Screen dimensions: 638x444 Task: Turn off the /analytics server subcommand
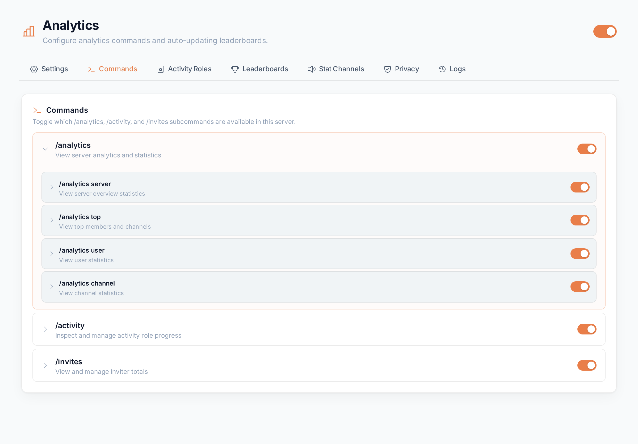click(x=580, y=187)
